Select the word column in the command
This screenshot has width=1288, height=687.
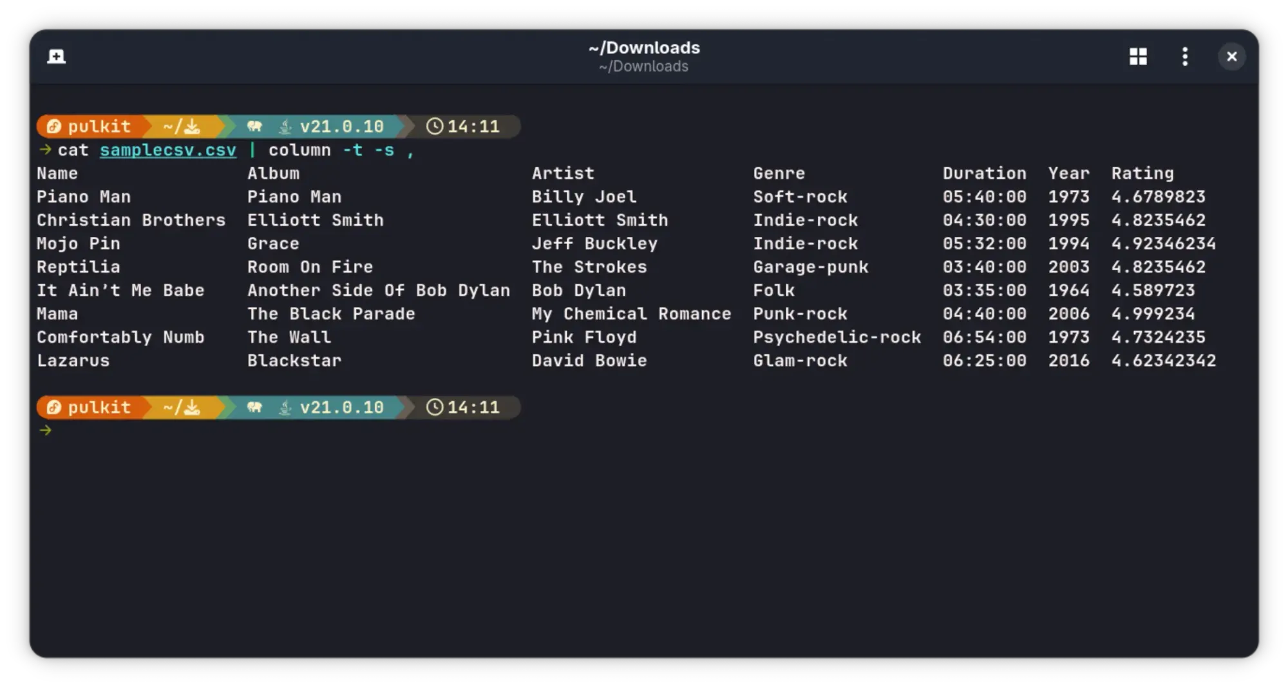299,149
